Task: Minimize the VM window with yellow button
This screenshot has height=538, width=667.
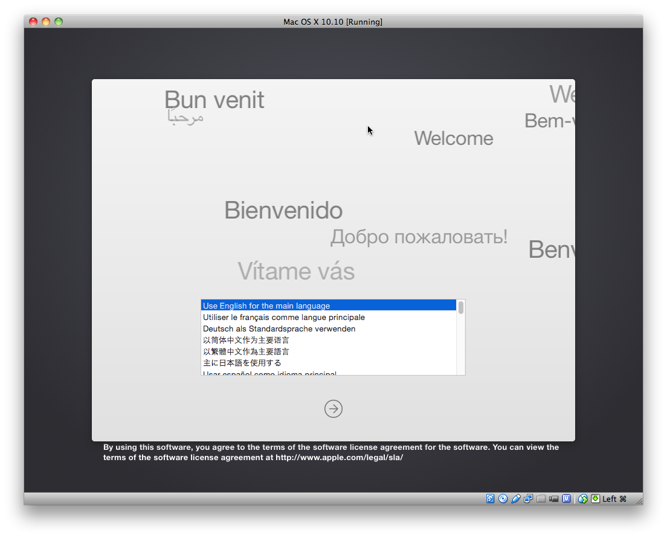Action: pyautogui.click(x=46, y=22)
